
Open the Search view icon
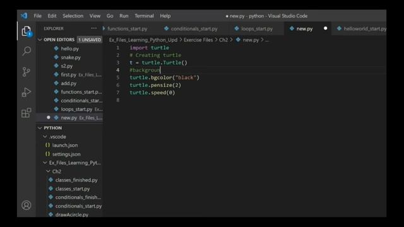click(27, 51)
